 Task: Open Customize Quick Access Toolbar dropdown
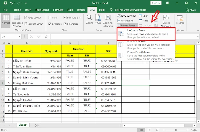pyautogui.click(x=26, y=3)
